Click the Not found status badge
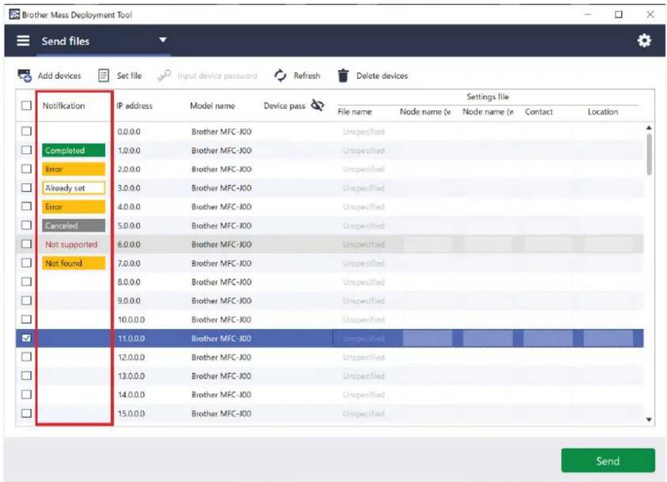667x482 pixels. 74,263
